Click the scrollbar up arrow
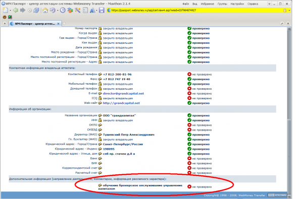The height and width of the screenshot is (199, 303). point(289,29)
